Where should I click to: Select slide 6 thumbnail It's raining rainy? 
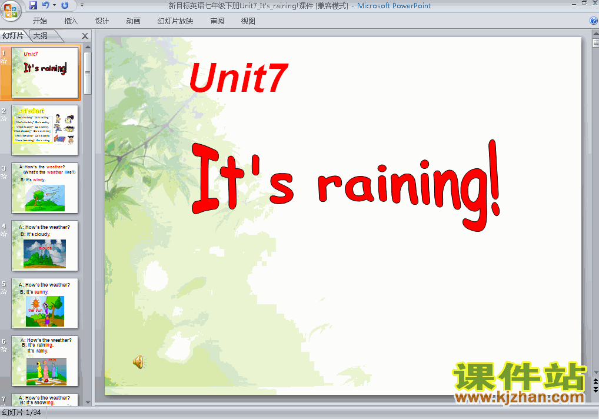(x=45, y=361)
